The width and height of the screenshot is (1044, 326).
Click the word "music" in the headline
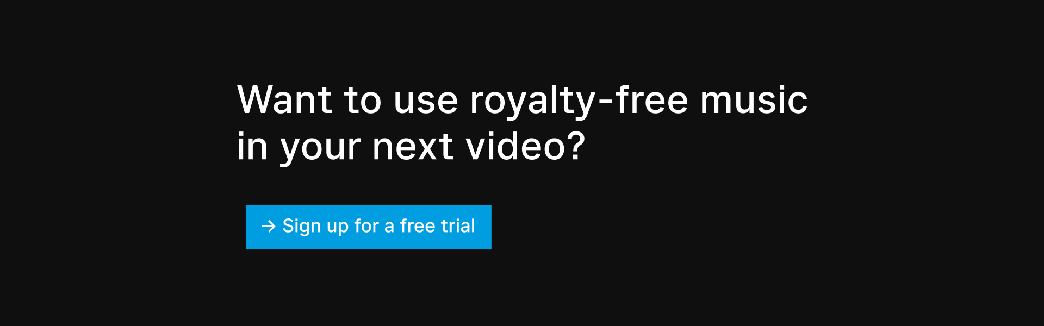coord(754,100)
